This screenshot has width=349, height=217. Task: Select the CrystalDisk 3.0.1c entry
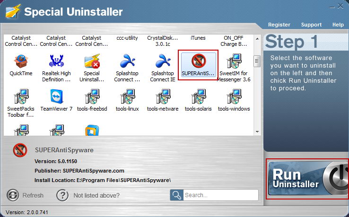(x=163, y=41)
